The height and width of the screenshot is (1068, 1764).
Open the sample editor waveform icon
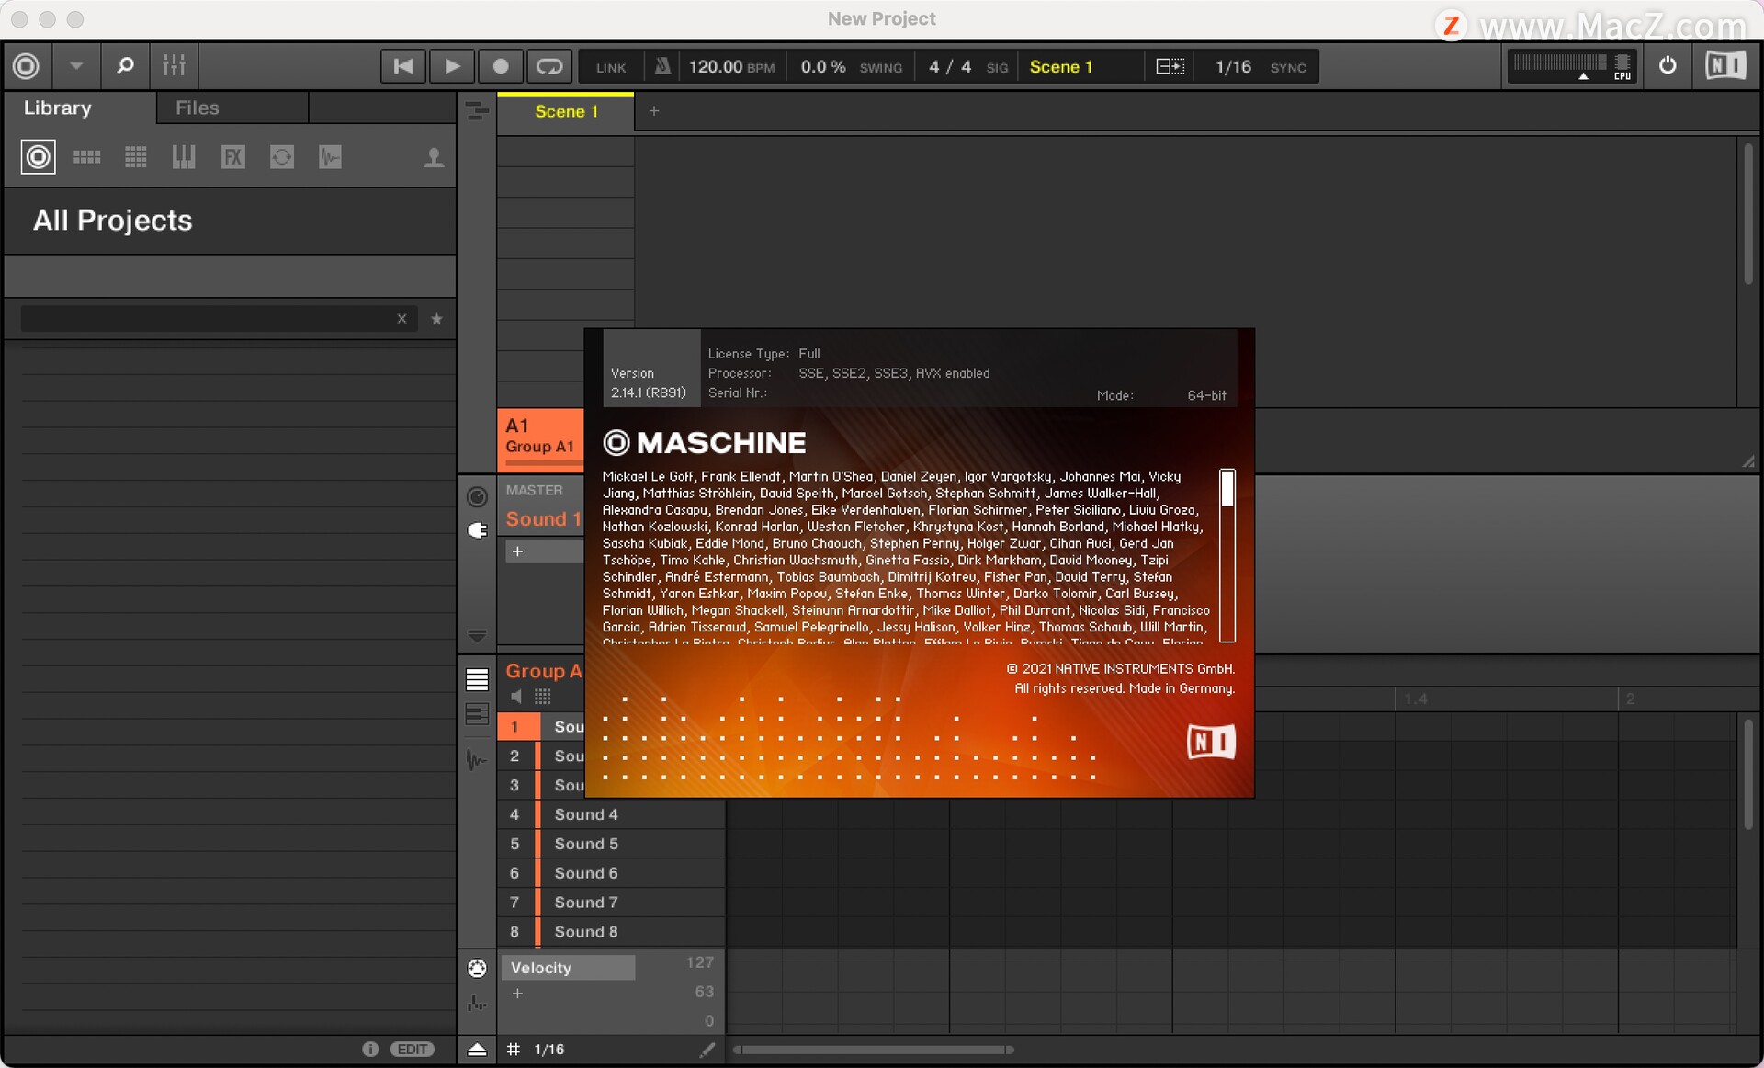(477, 759)
